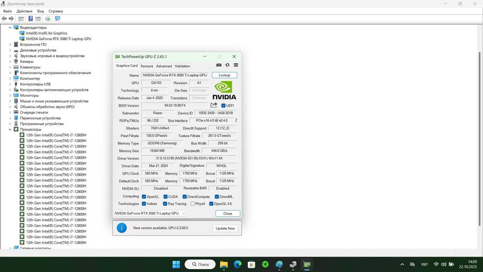Image resolution: width=483 pixels, height=272 pixels.
Task: Open the Справка menu
Action: tap(56, 11)
